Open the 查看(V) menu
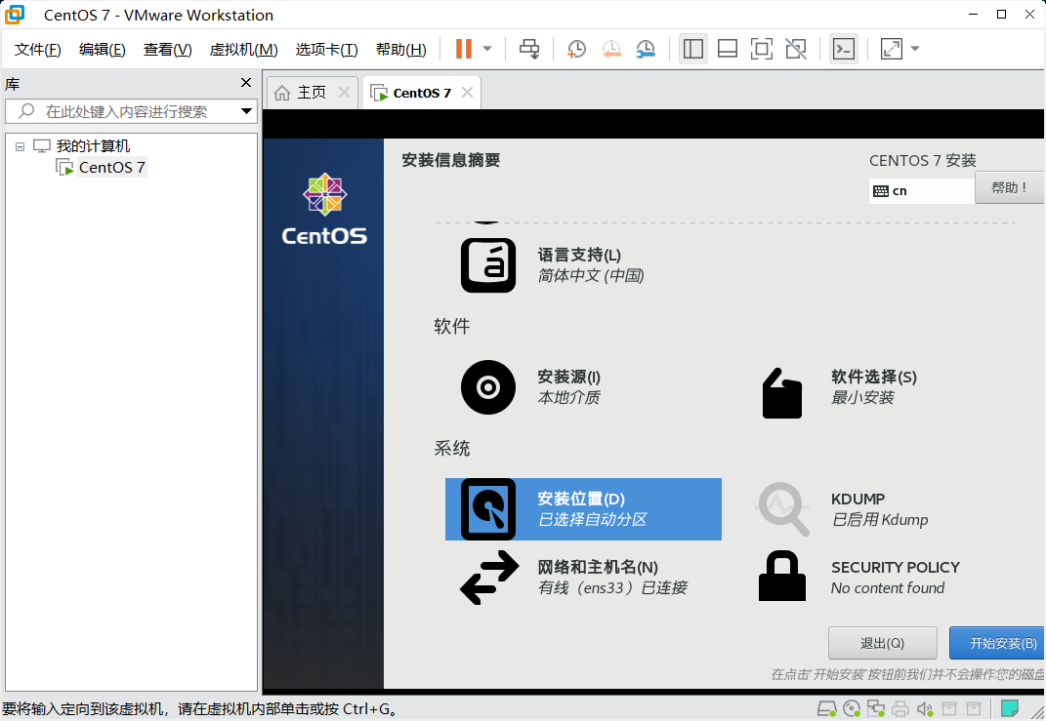Screen dimensions: 1046x721 click(x=167, y=50)
